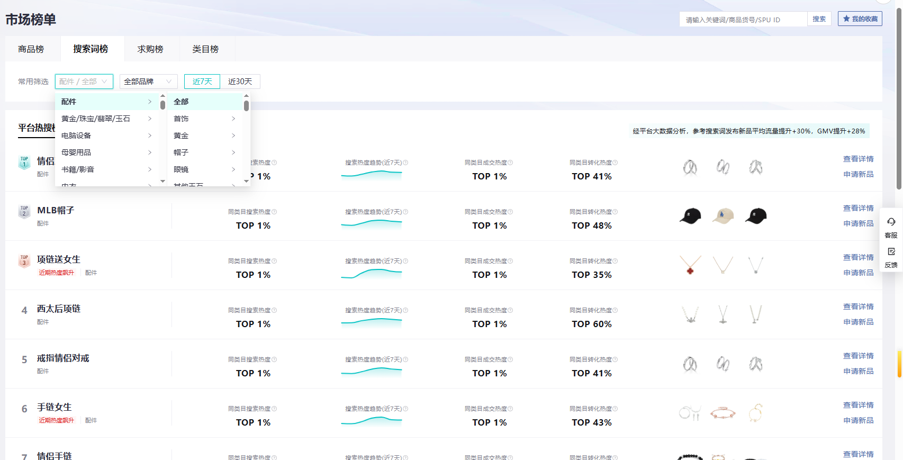Viewport: 903px width, 460px height.
Task: Open the 反馈 feedback icon
Action: coord(891,256)
